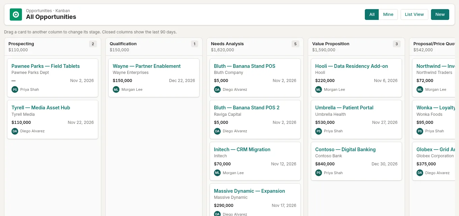Click ML avatar on Hooli Data Residency card
Viewport: 459px width, 216px height.
coord(319,89)
